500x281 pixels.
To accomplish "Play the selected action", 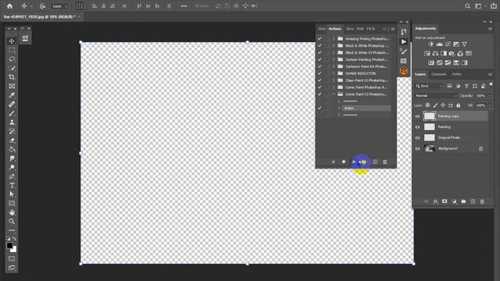I will (x=354, y=162).
